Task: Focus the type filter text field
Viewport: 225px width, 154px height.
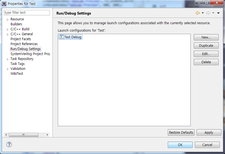Action: pyautogui.click(x=27, y=12)
